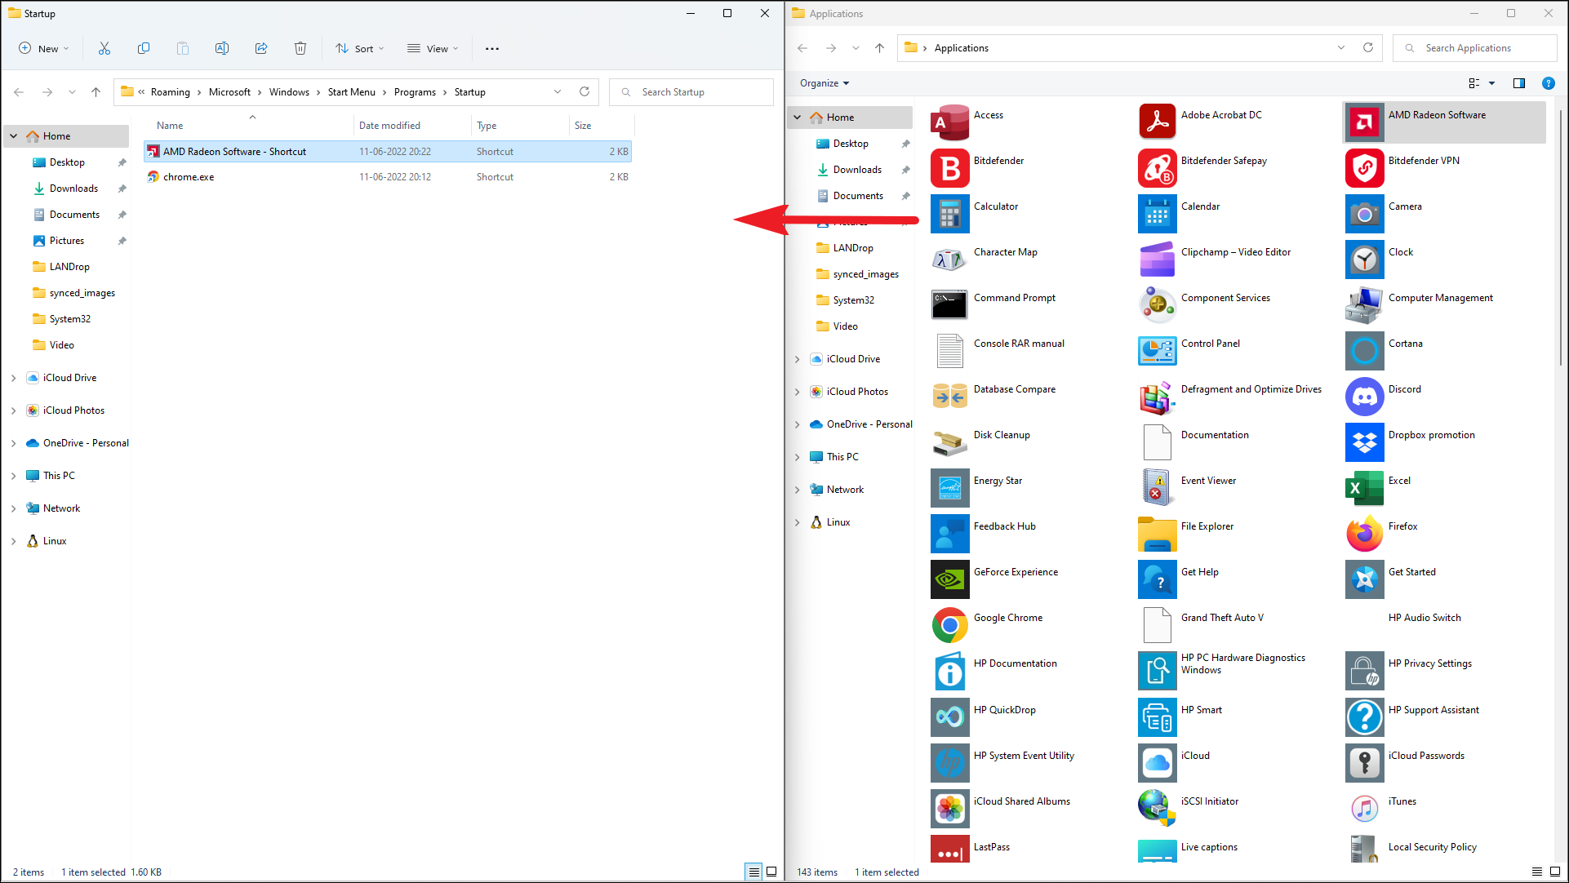Viewport: 1569px width, 883px height.
Task: Select the Command Prompt icon
Action: (949, 305)
